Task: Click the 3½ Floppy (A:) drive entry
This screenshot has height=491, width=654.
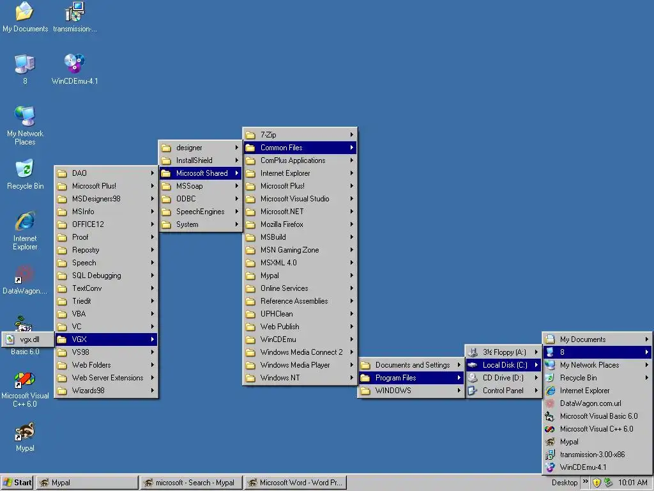Action: point(503,352)
